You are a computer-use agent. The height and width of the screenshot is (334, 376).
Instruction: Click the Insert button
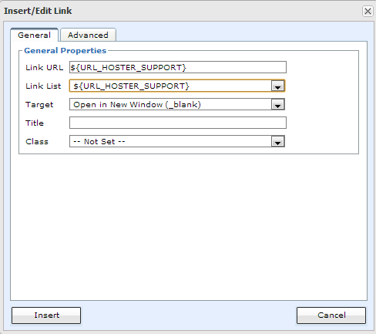point(46,315)
